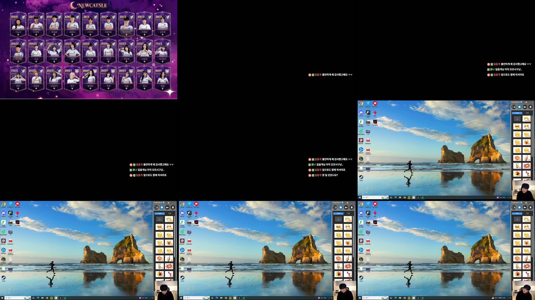Open blue circular app icon in middle-right feed

pos(361,150)
